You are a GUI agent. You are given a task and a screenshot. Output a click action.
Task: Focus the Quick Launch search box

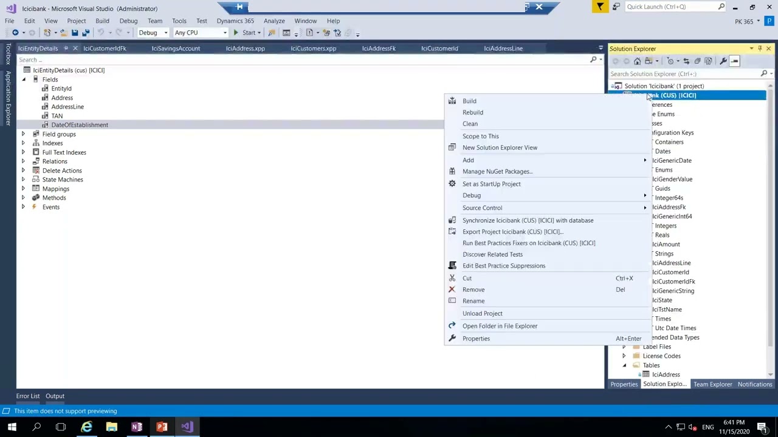click(x=675, y=7)
